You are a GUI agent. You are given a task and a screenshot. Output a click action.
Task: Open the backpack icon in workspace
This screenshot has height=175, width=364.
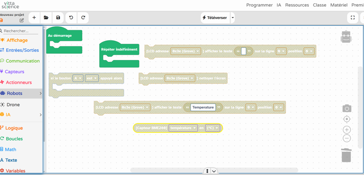click(346, 37)
